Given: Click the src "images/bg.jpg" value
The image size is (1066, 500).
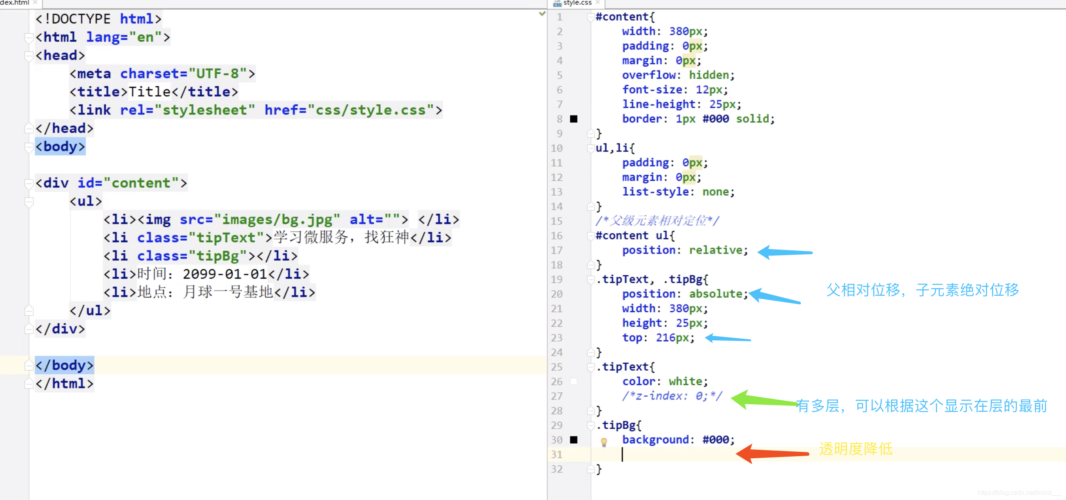Looking at the screenshot, I should click(x=277, y=219).
